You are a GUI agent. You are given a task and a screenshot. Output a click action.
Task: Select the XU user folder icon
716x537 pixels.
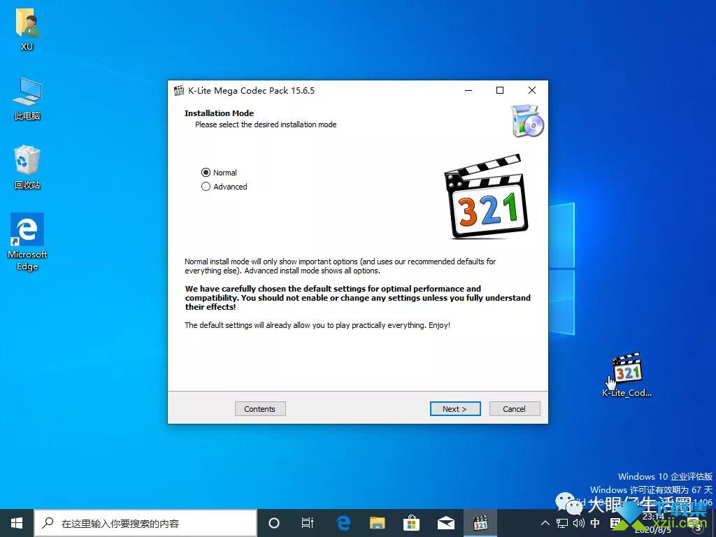(x=27, y=30)
